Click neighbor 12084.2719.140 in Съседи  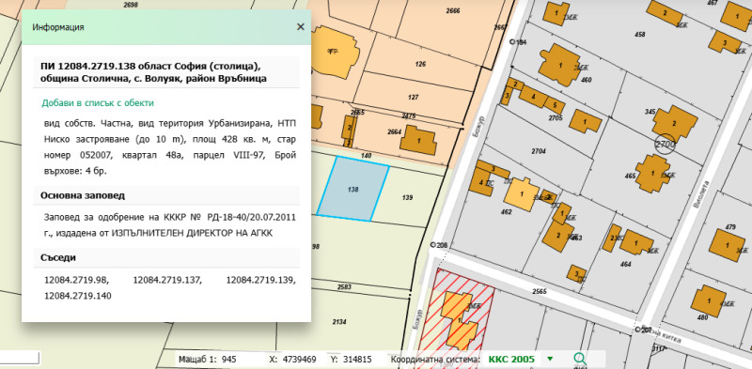pyautogui.click(x=77, y=296)
